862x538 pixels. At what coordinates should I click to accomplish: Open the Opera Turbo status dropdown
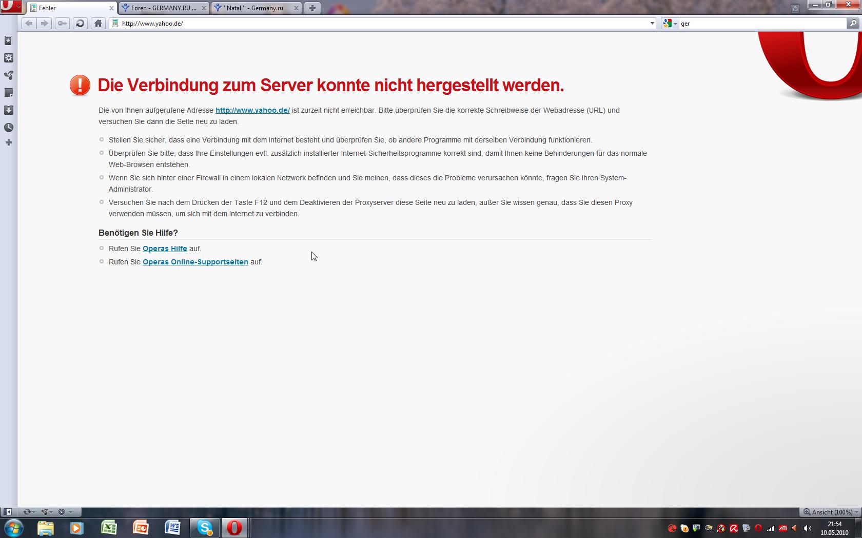[x=65, y=512]
